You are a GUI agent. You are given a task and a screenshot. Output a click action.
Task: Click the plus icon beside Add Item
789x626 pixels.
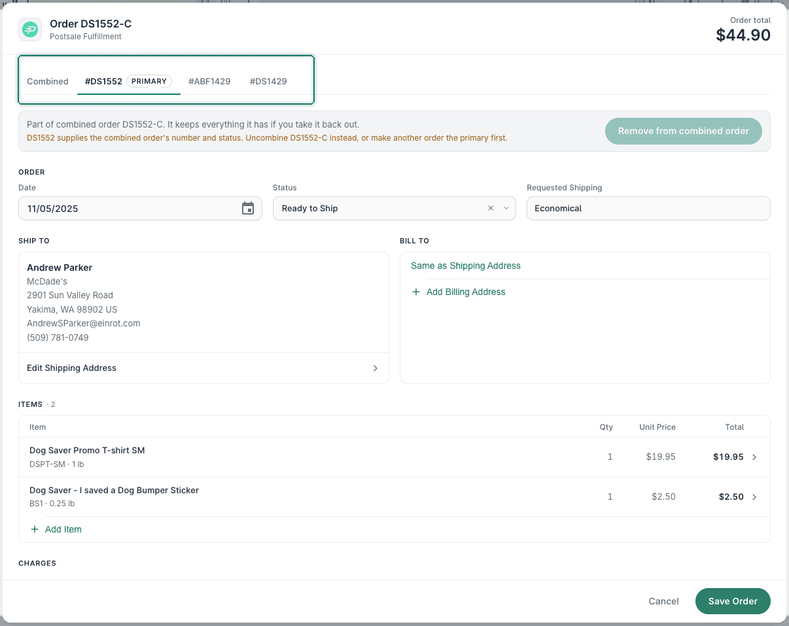click(35, 530)
